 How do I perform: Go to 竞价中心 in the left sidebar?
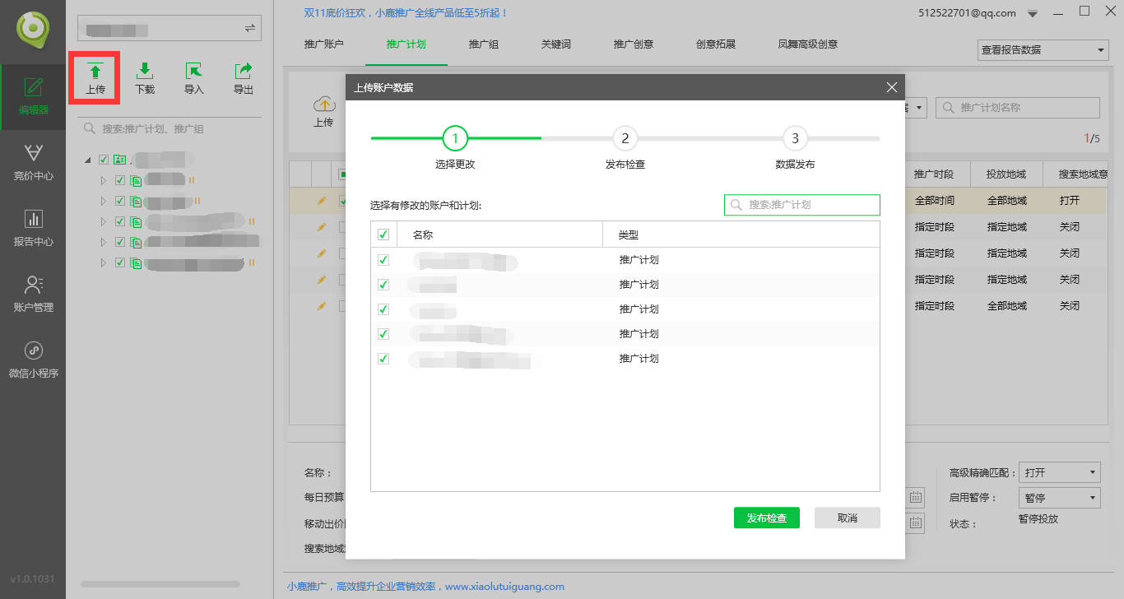coord(33,163)
